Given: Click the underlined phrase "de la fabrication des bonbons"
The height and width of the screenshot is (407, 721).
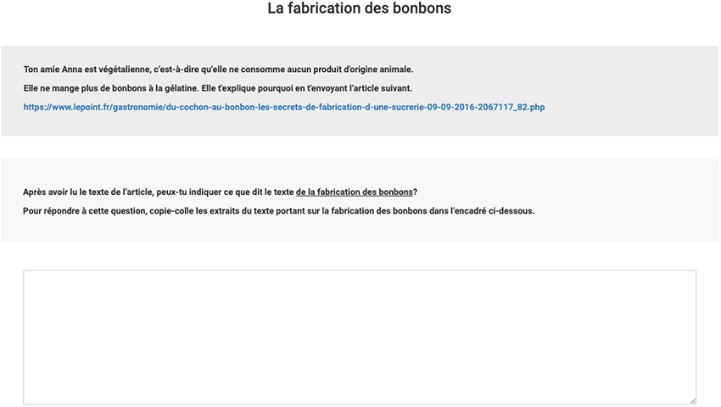Looking at the screenshot, I should (354, 192).
